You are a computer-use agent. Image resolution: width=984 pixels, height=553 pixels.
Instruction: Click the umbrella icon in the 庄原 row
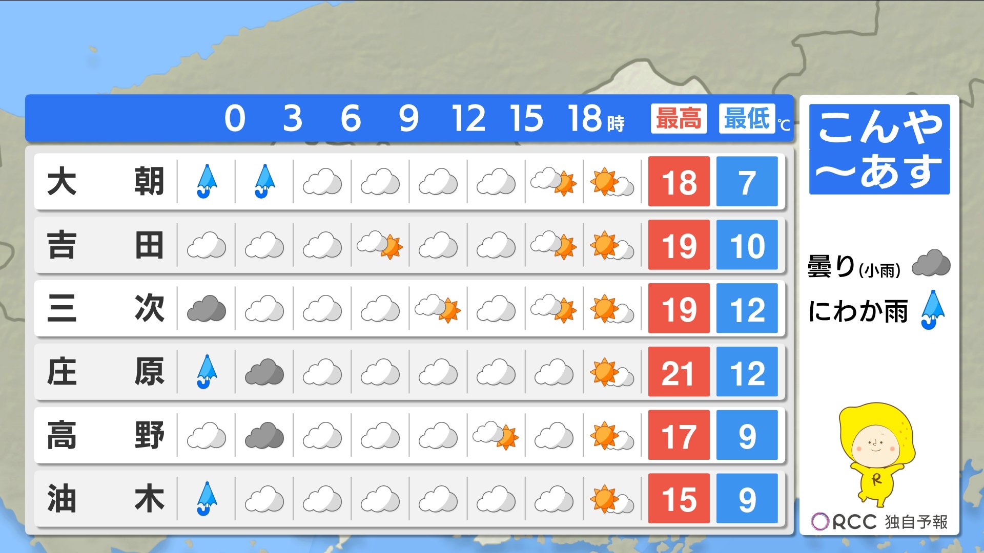pyautogui.click(x=207, y=372)
